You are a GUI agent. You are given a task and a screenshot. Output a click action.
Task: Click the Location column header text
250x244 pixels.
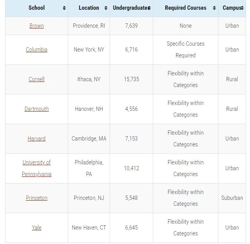(x=89, y=8)
